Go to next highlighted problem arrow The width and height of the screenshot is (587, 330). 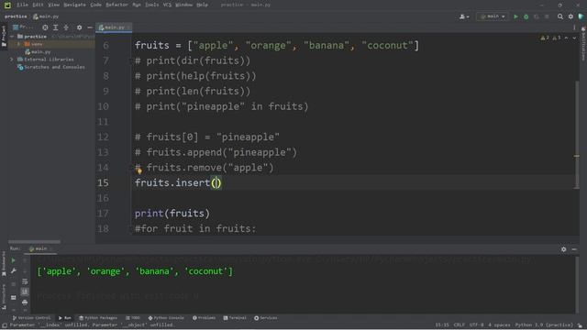click(x=574, y=38)
